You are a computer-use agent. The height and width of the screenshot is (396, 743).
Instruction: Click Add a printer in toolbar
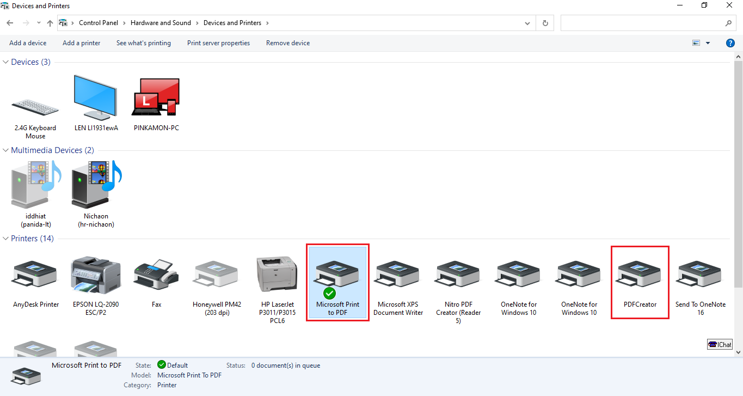pyautogui.click(x=81, y=43)
